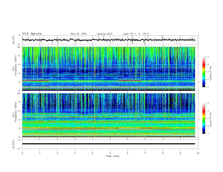Click the 'ch.1(V)' axis label
Image resolution: width=223 pixels, height=172 pixels.
pos(14,40)
